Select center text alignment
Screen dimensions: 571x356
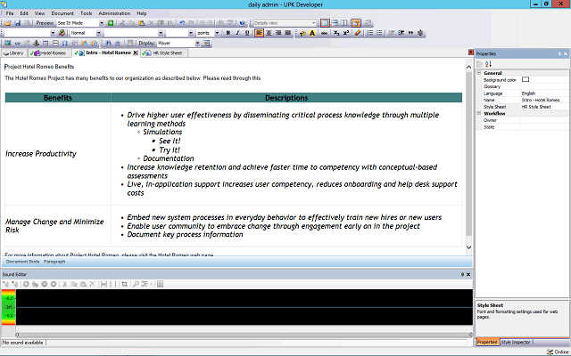click(269, 33)
